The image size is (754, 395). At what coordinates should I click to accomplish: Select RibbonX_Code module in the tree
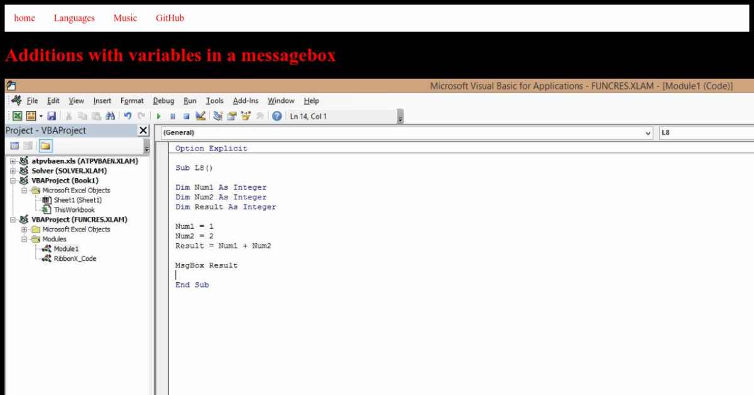click(75, 258)
